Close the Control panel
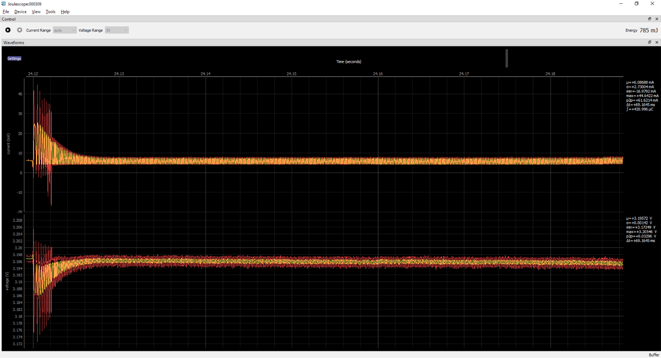Viewport: 661px width, 358px height. tap(656, 19)
